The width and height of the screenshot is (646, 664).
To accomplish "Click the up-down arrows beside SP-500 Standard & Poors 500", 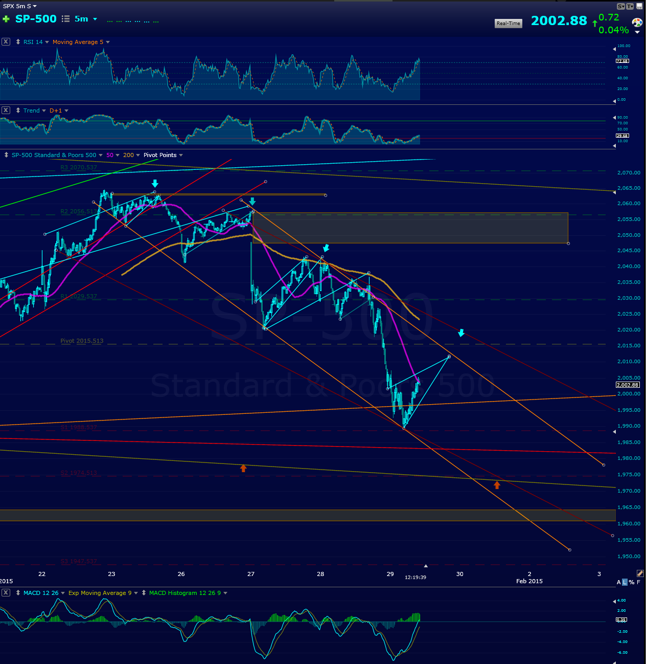I will pos(6,155).
